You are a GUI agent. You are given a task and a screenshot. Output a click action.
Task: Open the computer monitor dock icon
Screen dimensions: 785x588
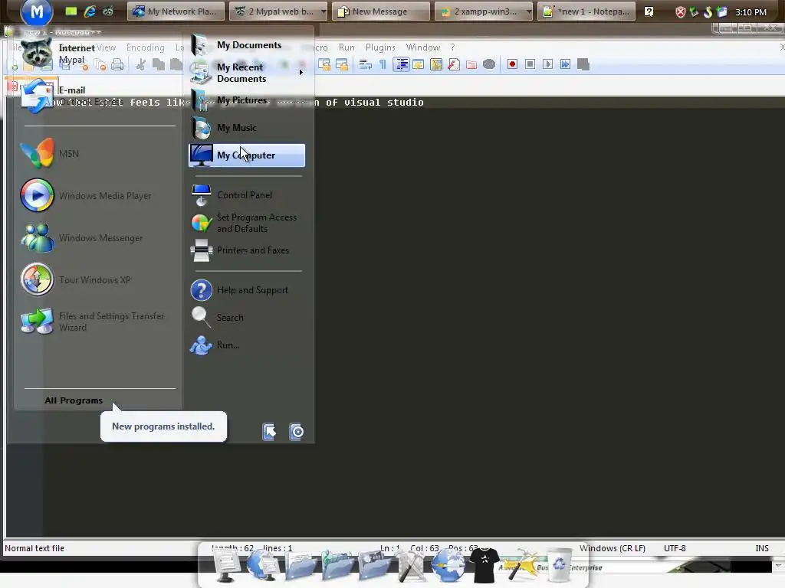226,565
